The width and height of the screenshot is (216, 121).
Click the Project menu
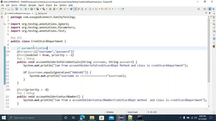[x=49, y=5]
